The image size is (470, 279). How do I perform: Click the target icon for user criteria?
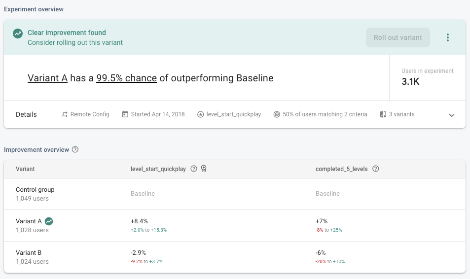point(277,114)
